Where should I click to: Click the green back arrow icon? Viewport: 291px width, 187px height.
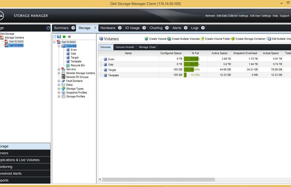coord(64,37)
